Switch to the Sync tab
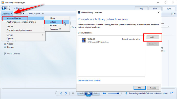Image resolution: width=177 pixels, height=99 pixels. pos(169,9)
